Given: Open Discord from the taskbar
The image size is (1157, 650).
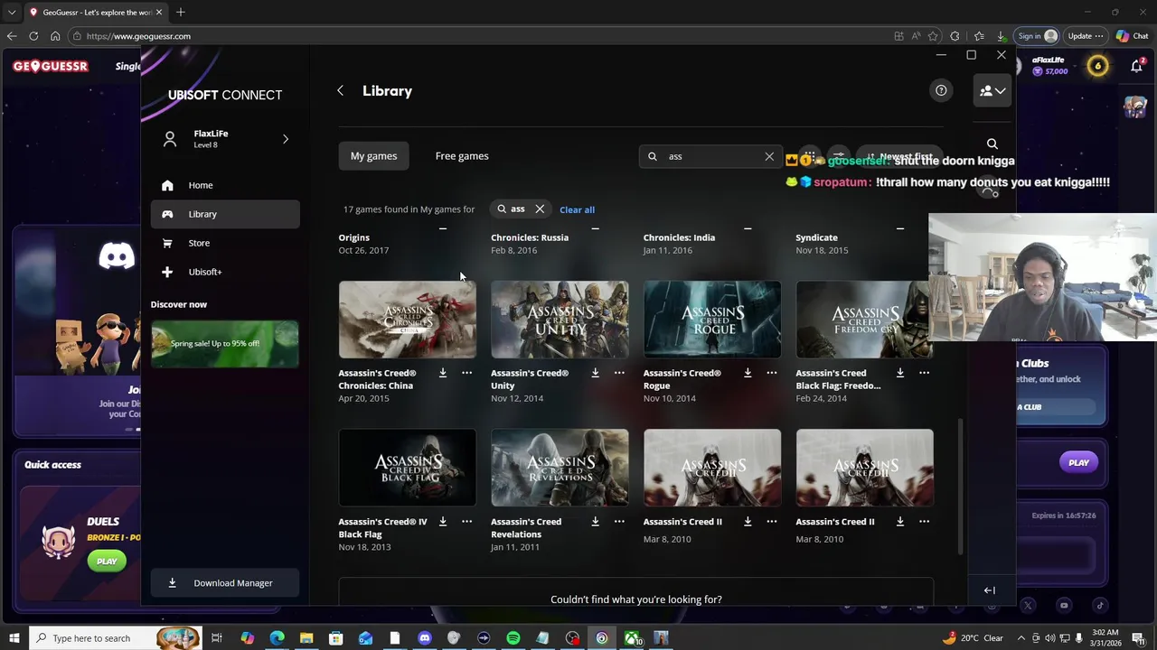Looking at the screenshot, I should pyautogui.click(x=424, y=638).
